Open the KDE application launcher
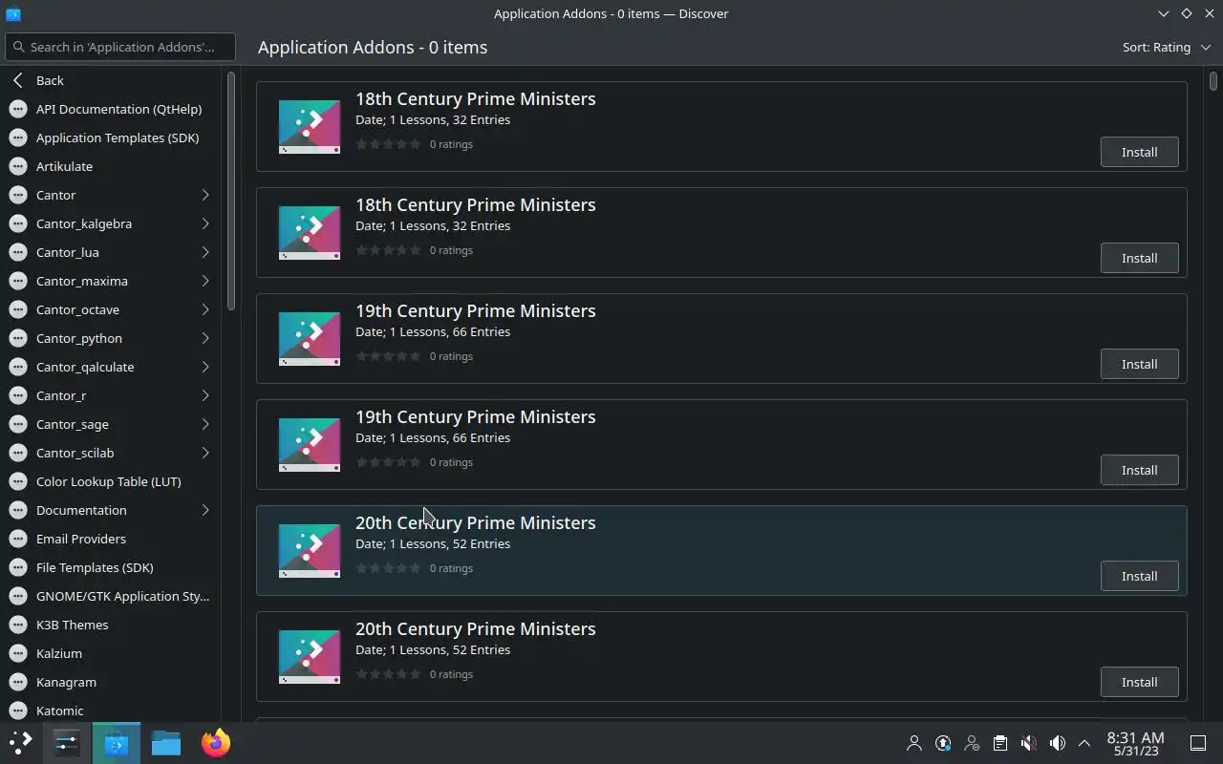 pyautogui.click(x=21, y=743)
